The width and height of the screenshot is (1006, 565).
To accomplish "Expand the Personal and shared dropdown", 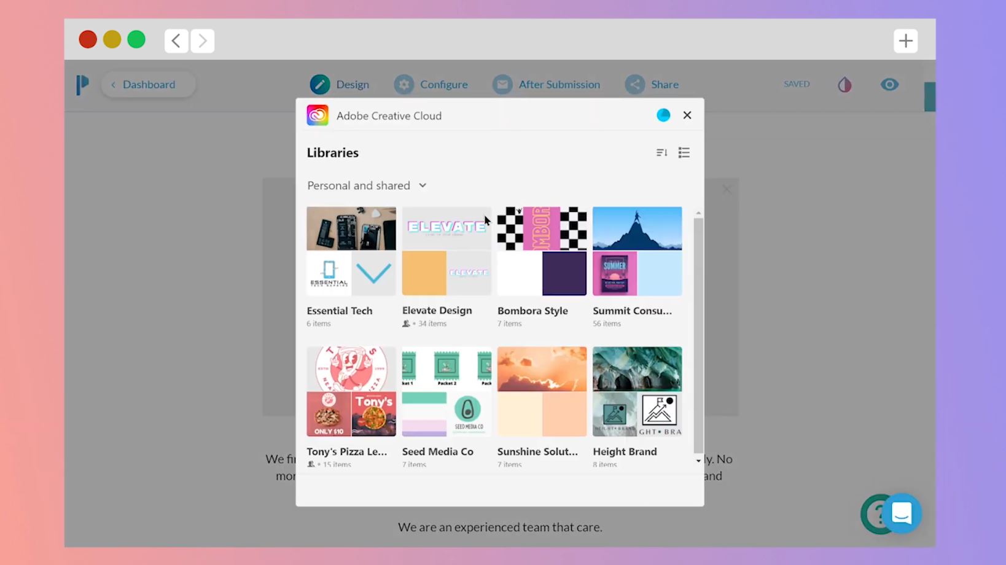I will coord(367,185).
